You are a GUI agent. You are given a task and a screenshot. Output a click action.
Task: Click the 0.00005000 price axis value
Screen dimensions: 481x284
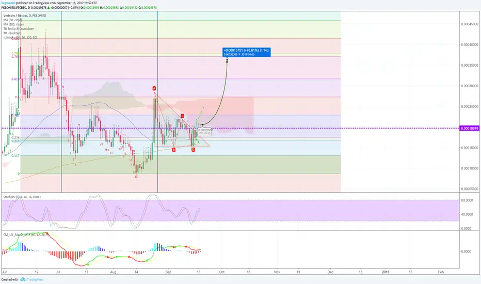tap(470, 189)
